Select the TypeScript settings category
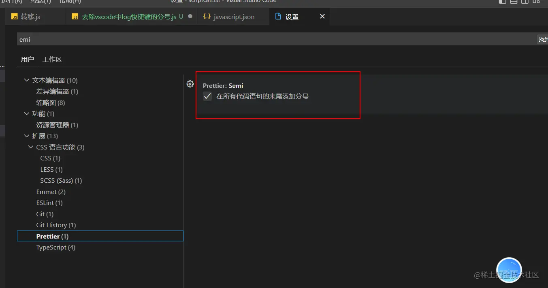The image size is (548, 288). click(x=55, y=247)
